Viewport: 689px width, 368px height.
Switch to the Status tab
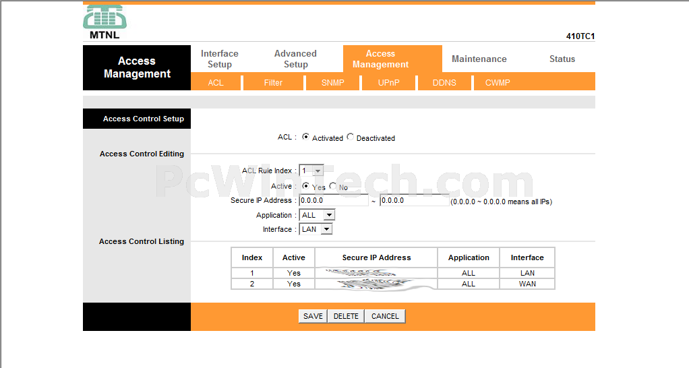point(562,59)
